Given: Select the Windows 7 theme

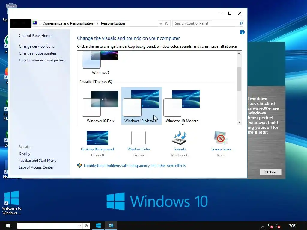Looking at the screenshot, I should pyautogui.click(x=100, y=63).
